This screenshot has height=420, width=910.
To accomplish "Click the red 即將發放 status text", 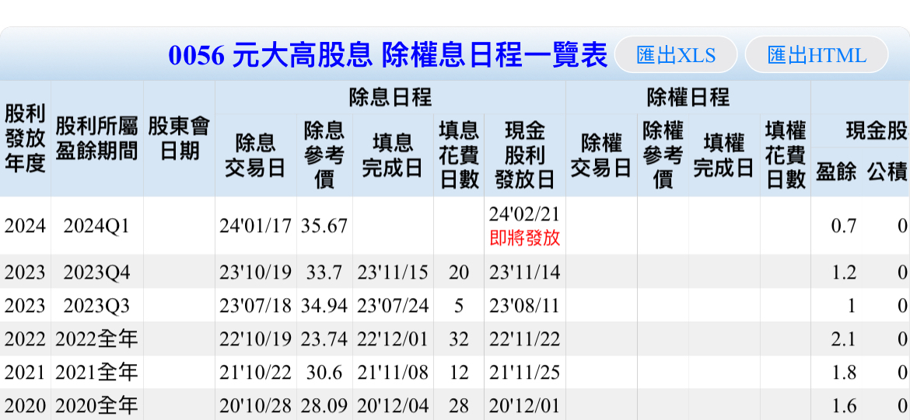I will [524, 238].
